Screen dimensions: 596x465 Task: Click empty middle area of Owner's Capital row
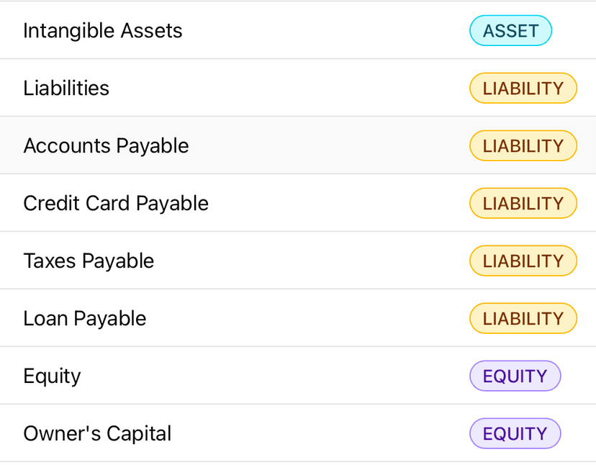[317, 434]
